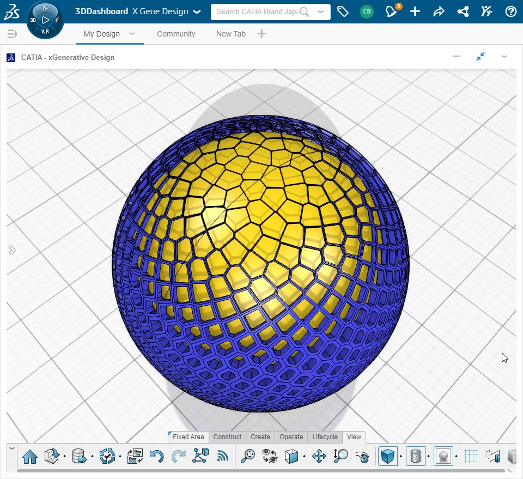523x479 pixels.
Task: Toggle the ambience sphere mode
Action: (x=443, y=456)
